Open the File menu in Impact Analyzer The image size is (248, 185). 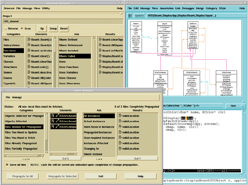(x=8, y=97)
